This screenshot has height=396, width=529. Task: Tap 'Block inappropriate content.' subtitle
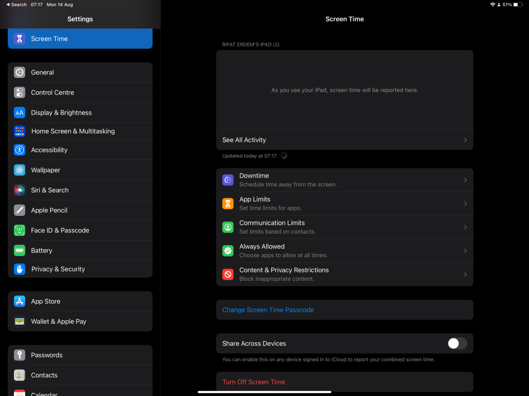click(277, 279)
